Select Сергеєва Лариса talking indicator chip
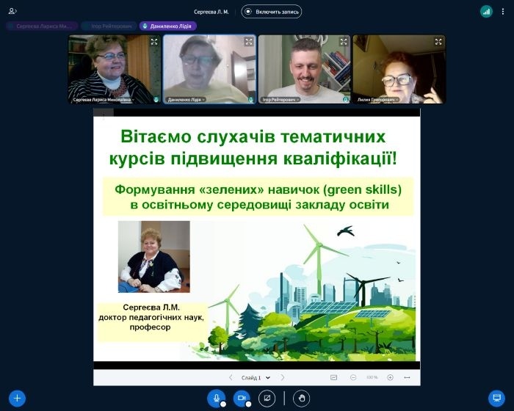Viewport: 514px width, 411px height. pyautogui.click(x=41, y=26)
